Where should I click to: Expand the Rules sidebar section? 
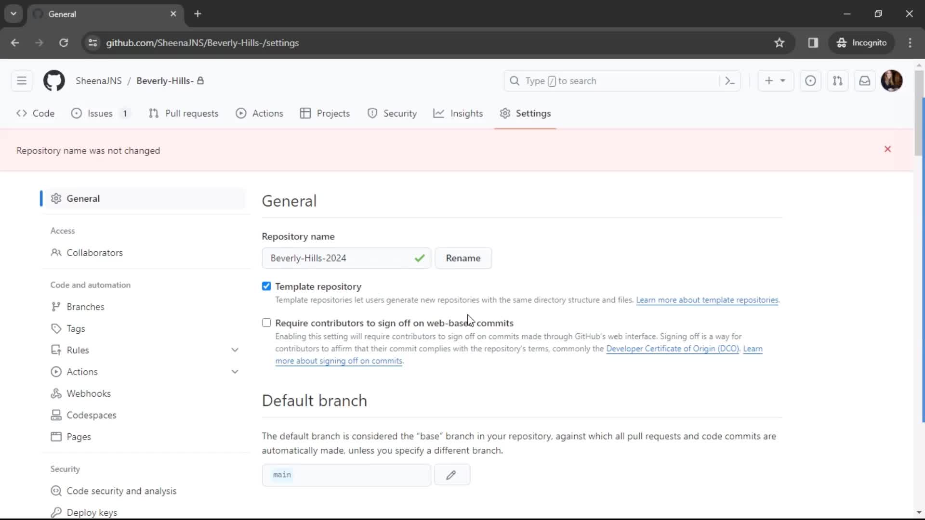tap(235, 350)
